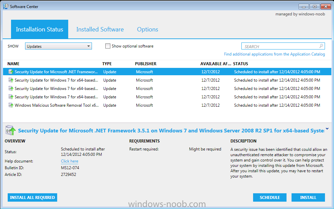This screenshot has width=334, height=209.
Task: Click the magnifier icon in the search box
Action: coord(321,46)
